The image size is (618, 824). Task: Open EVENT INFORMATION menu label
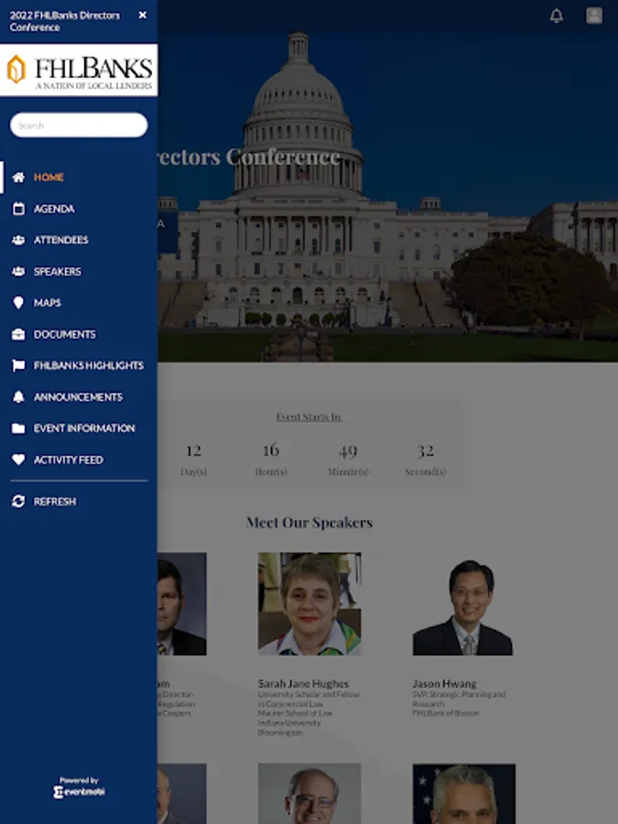click(x=84, y=428)
